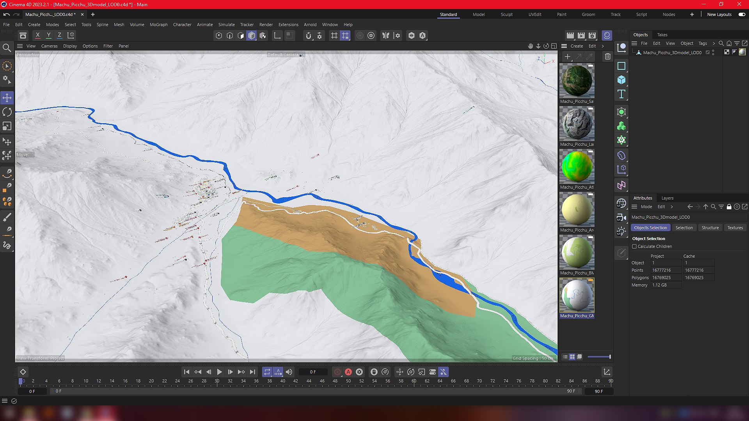
Task: Open the Extensions menu
Action: pyautogui.click(x=288, y=25)
